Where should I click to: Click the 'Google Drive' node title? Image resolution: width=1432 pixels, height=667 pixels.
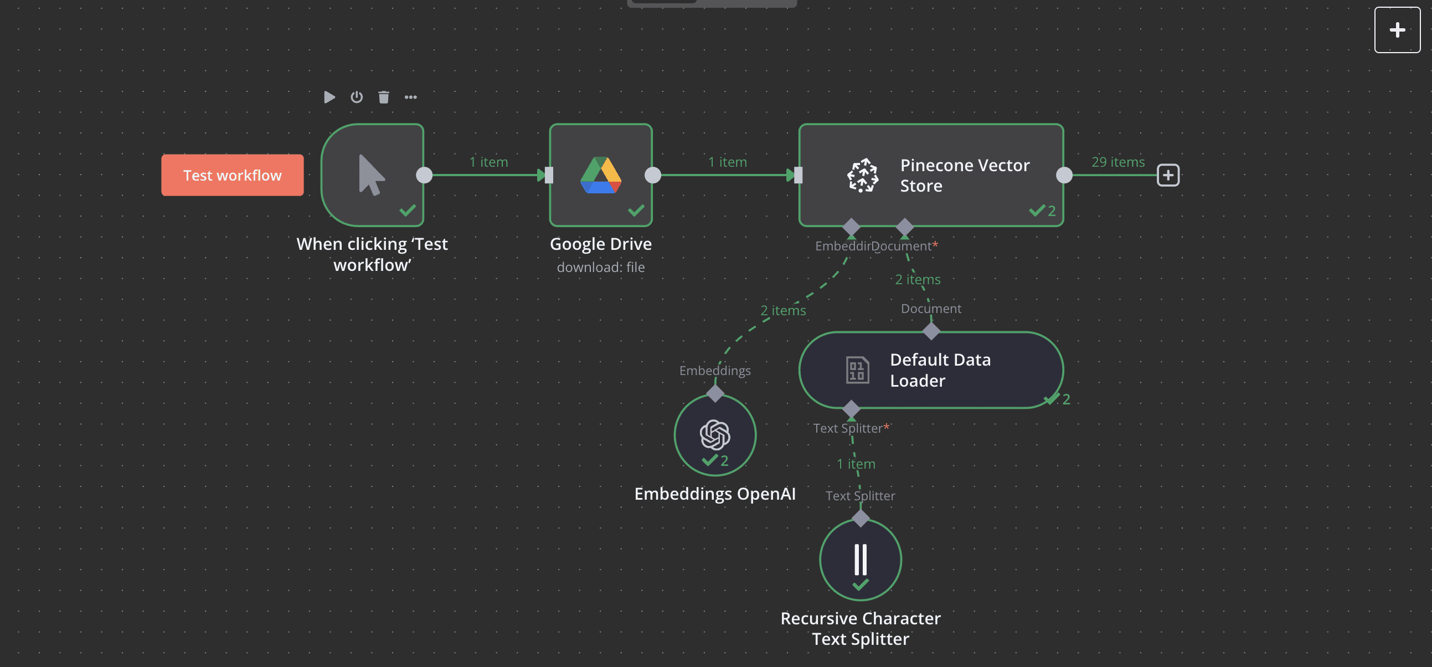point(600,244)
